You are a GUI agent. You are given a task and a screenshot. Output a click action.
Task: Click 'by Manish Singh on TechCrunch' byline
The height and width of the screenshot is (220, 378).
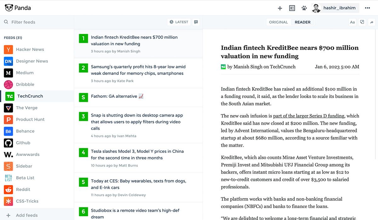point(261,67)
